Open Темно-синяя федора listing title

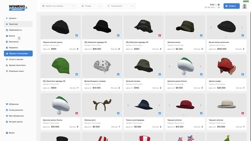tap(135, 120)
